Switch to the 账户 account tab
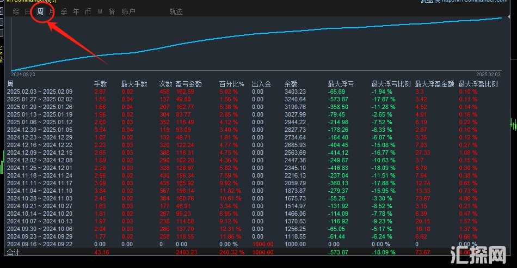 pos(128,11)
